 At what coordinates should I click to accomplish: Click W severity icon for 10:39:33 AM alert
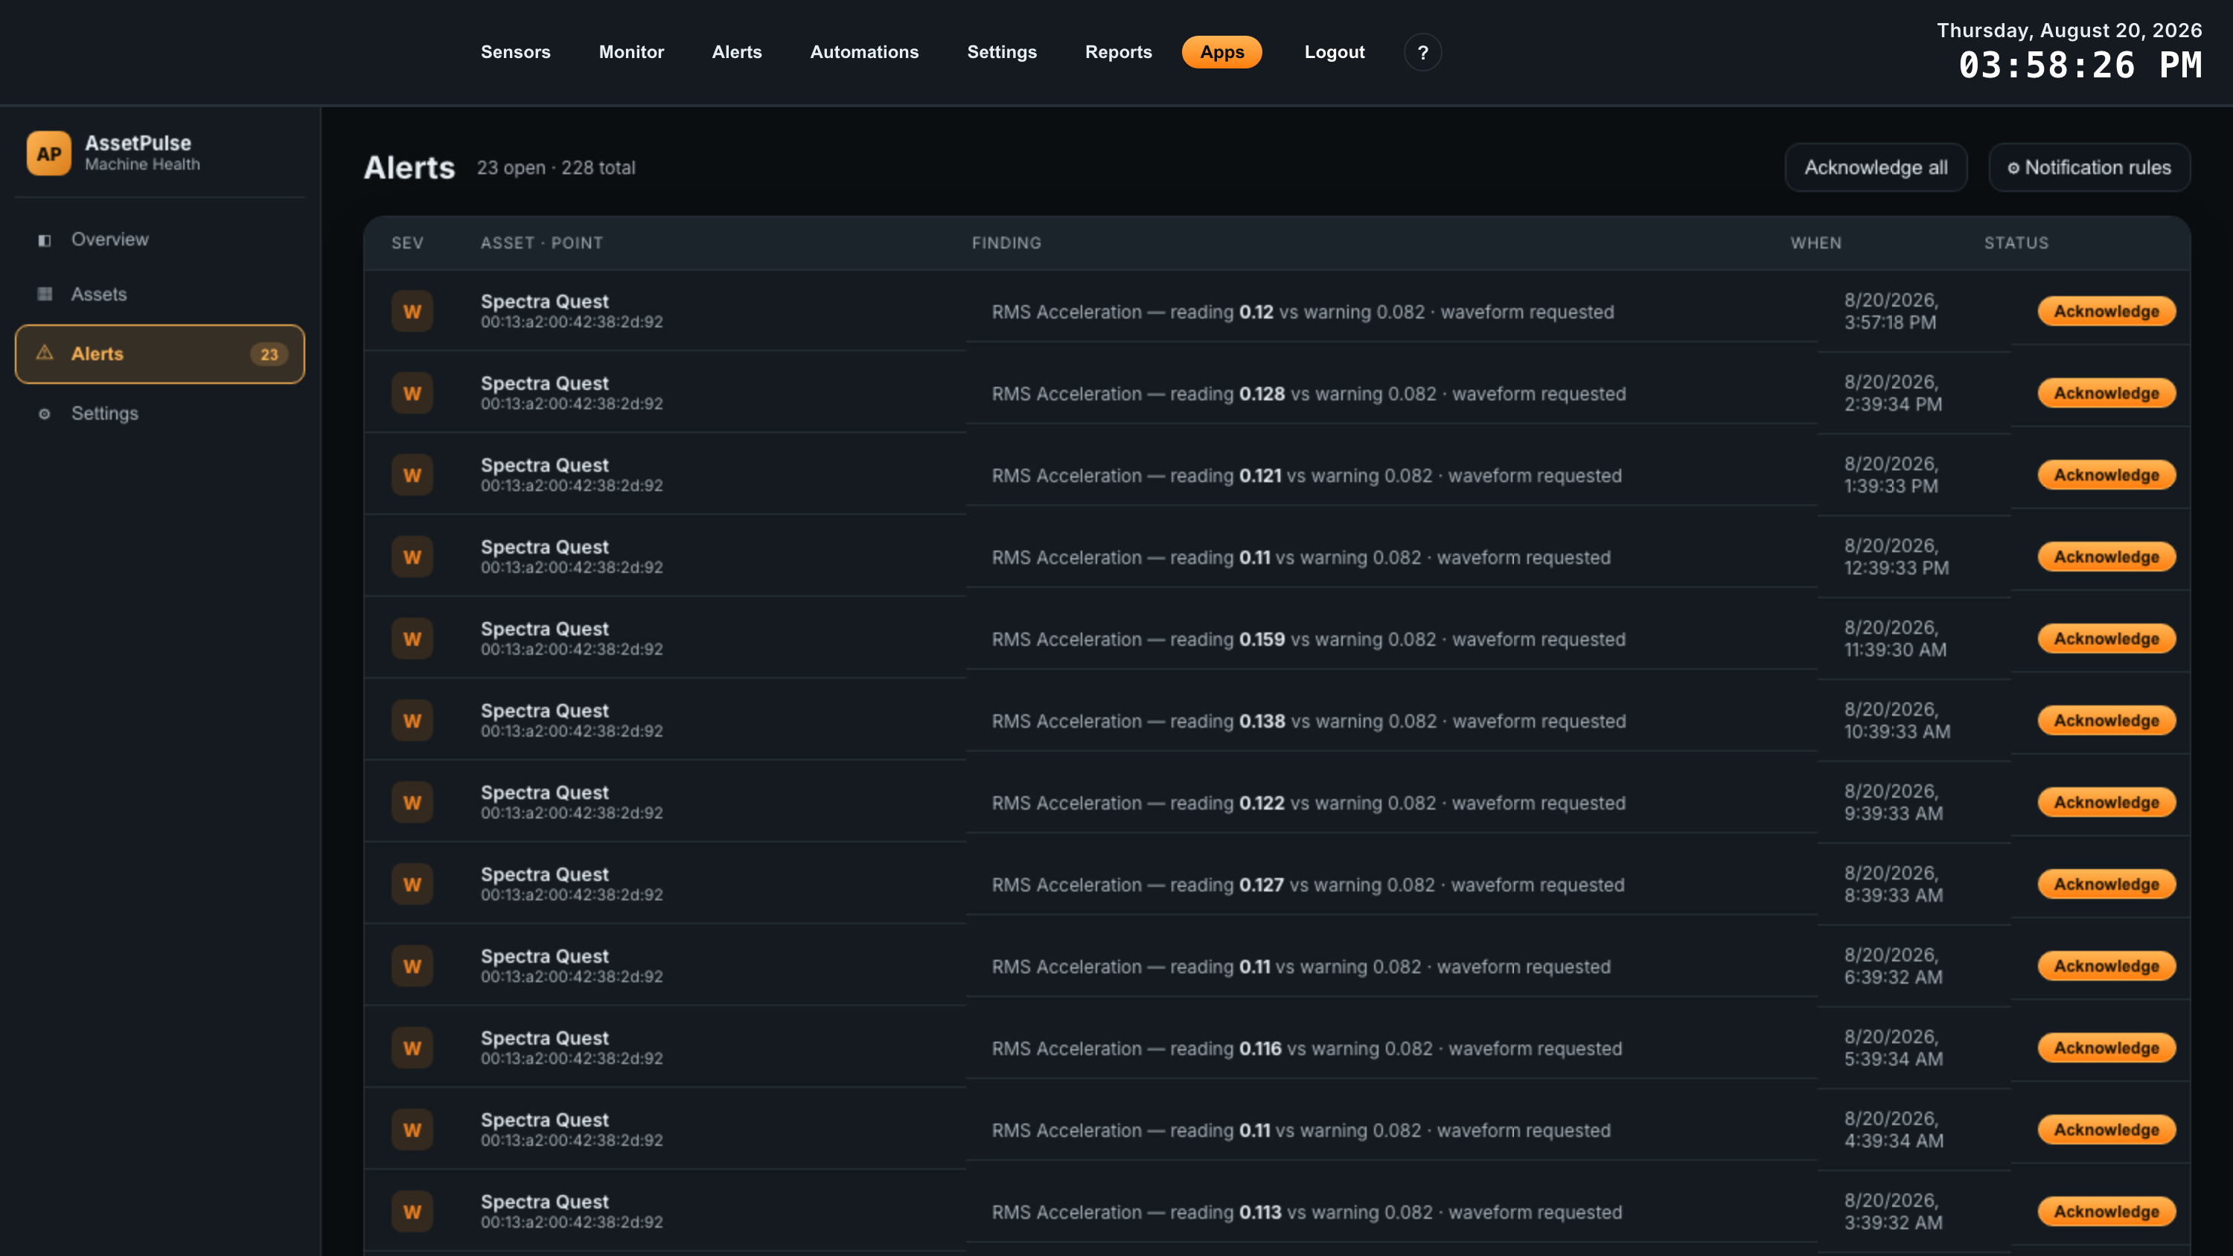[x=412, y=720]
